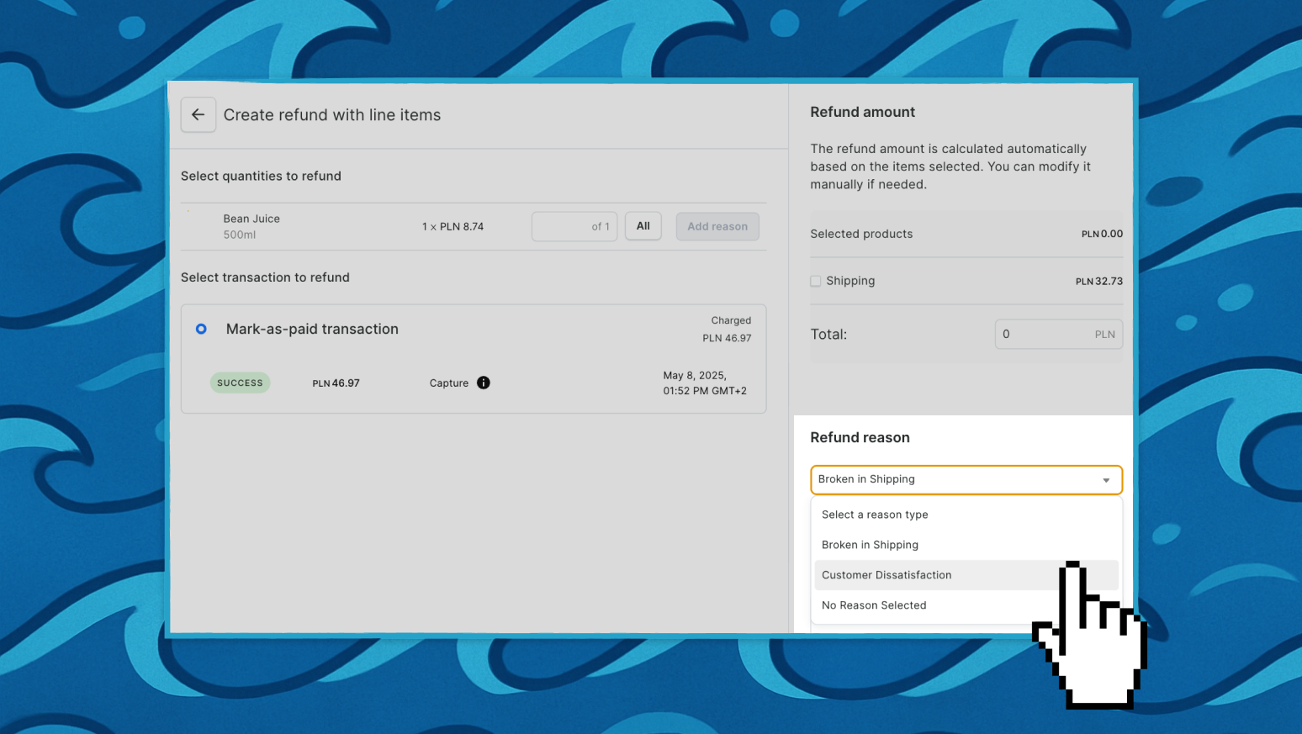Screen dimensions: 1302x734
Task: Click the Bean Juice product name
Action: [x=251, y=219]
